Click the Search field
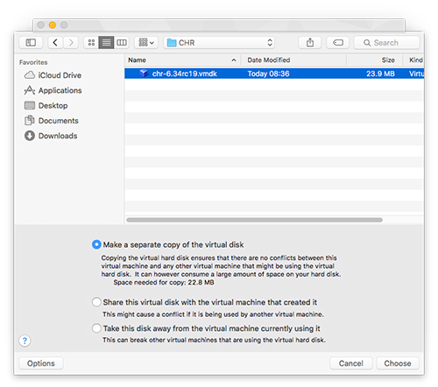Image resolution: width=438 pixels, height=387 pixels. [386, 43]
